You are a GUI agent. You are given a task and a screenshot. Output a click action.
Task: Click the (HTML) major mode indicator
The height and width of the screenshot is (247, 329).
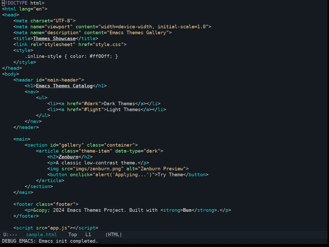(114, 235)
